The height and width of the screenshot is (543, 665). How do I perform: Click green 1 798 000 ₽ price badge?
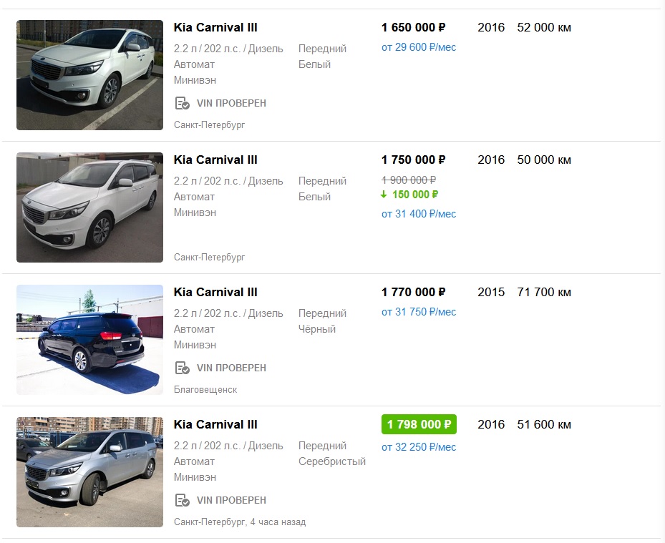[419, 424]
